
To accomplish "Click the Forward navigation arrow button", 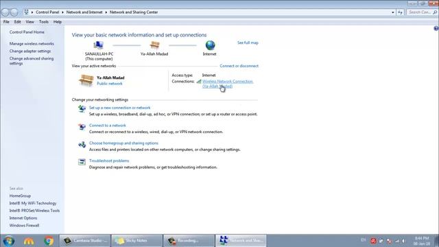I will pyautogui.click(x=14, y=12).
